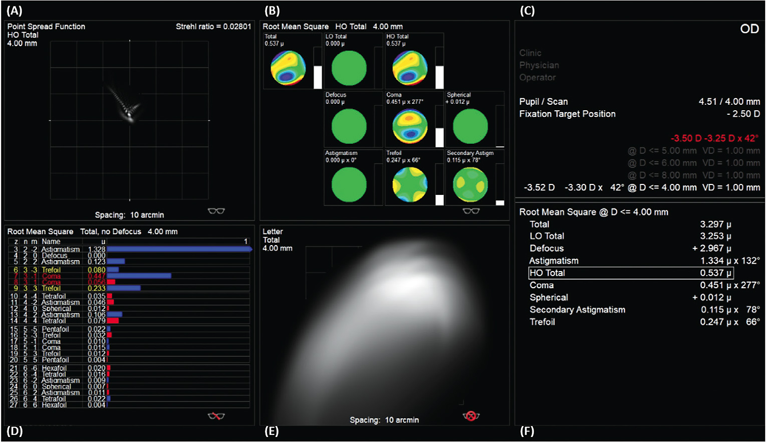Click the grayed Clinic entry field
Screen dimensions: 767x443
(x=531, y=53)
